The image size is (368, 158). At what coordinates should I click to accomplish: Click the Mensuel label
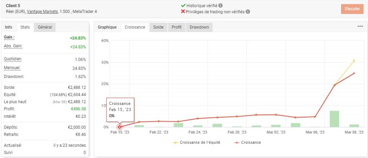click(12, 68)
